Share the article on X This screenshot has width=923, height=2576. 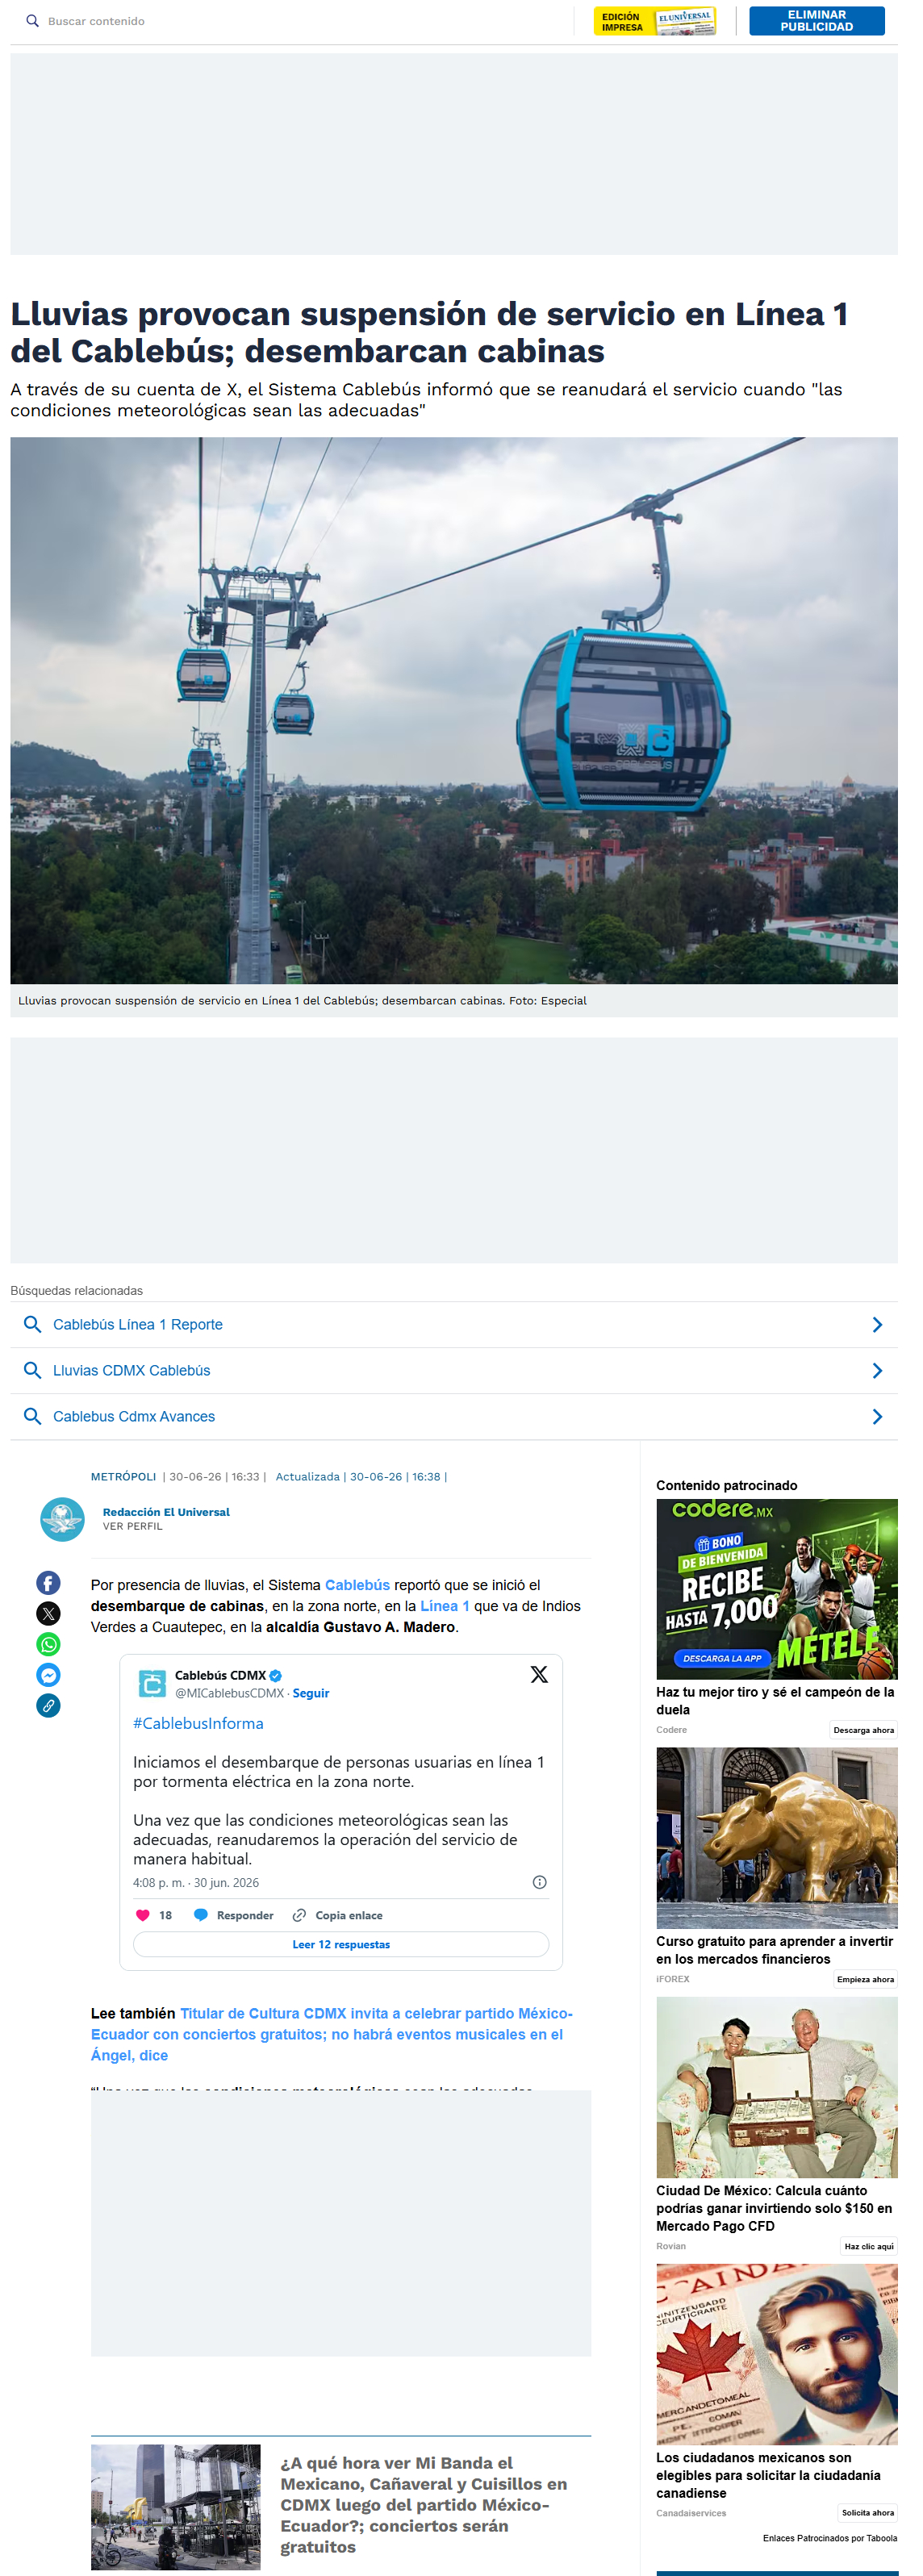click(48, 1613)
